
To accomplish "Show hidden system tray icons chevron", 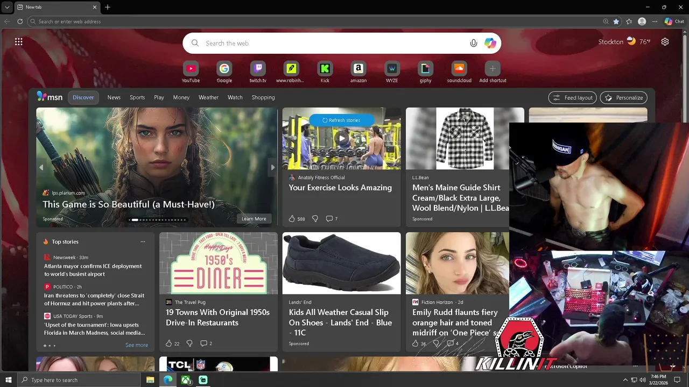I will pyautogui.click(x=625, y=380).
